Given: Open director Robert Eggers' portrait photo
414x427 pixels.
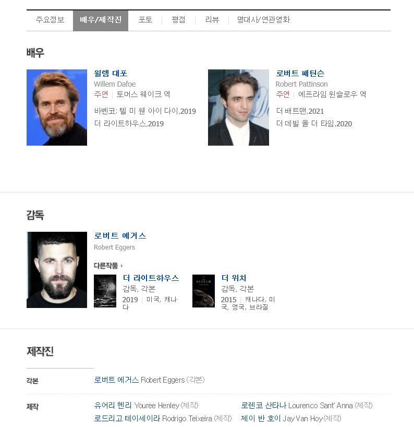Looking at the screenshot, I should [x=57, y=269].
